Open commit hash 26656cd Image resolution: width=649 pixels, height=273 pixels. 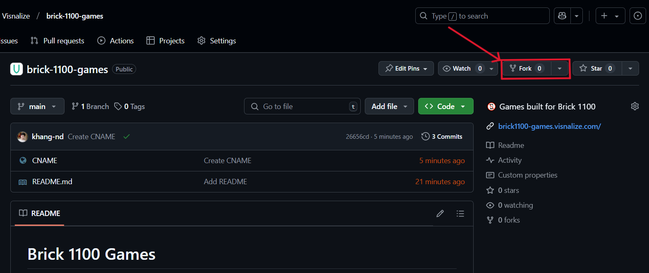[357, 137]
